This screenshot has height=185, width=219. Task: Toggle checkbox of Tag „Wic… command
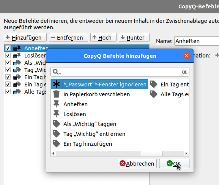[8, 70]
